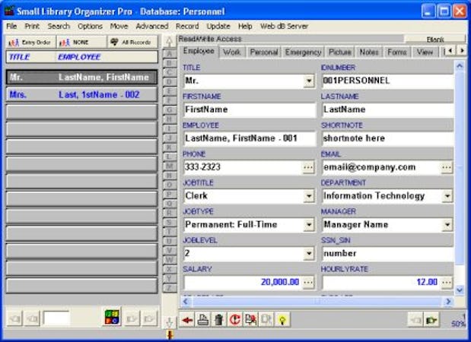Click the copy record icon
471x342 pixels.
(x=250, y=320)
